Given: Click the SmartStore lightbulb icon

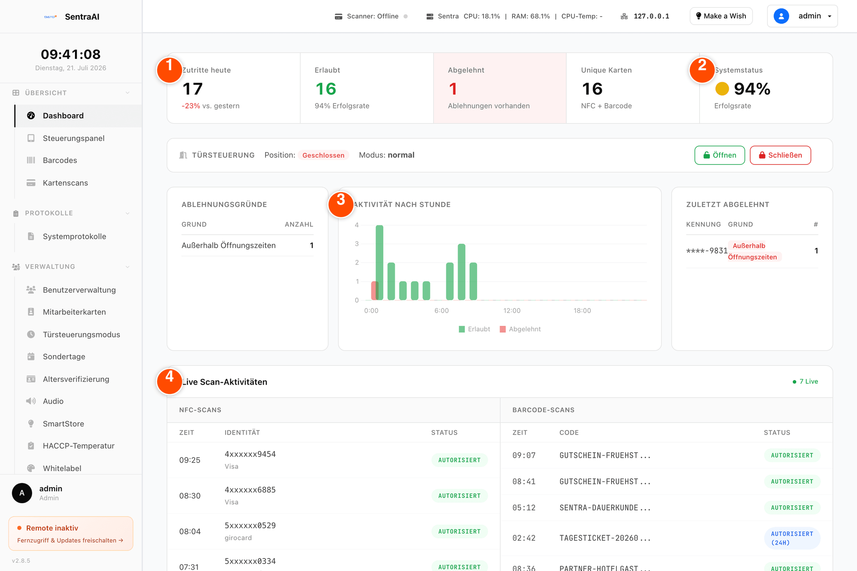Looking at the screenshot, I should (x=31, y=424).
